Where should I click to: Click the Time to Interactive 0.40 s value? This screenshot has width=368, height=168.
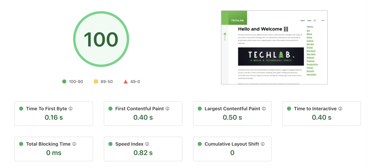tap(321, 118)
